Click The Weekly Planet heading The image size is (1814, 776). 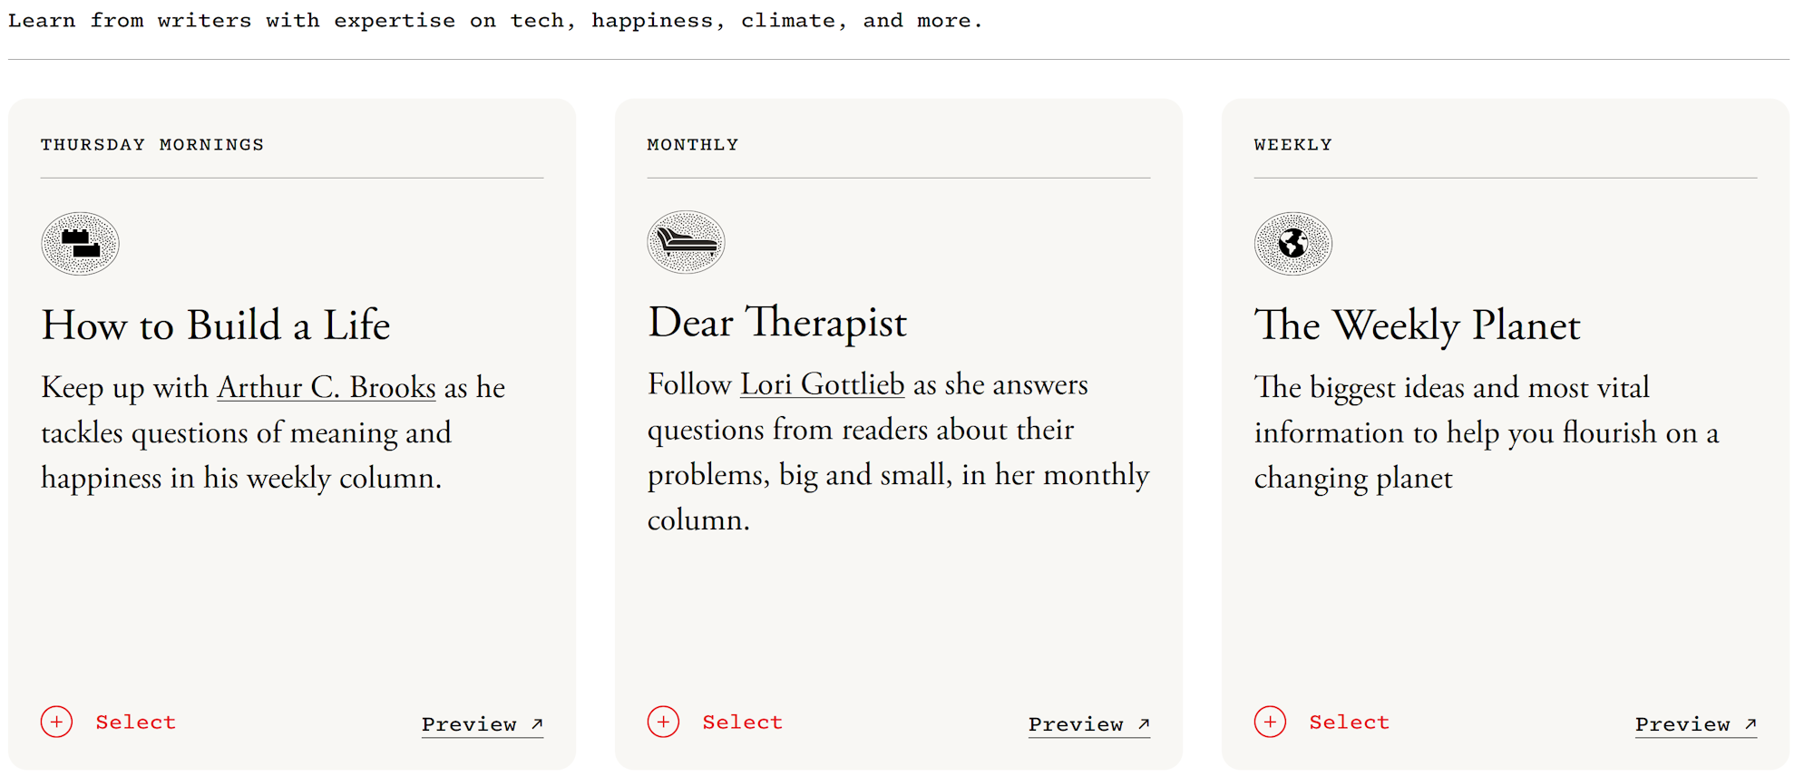1417,325
